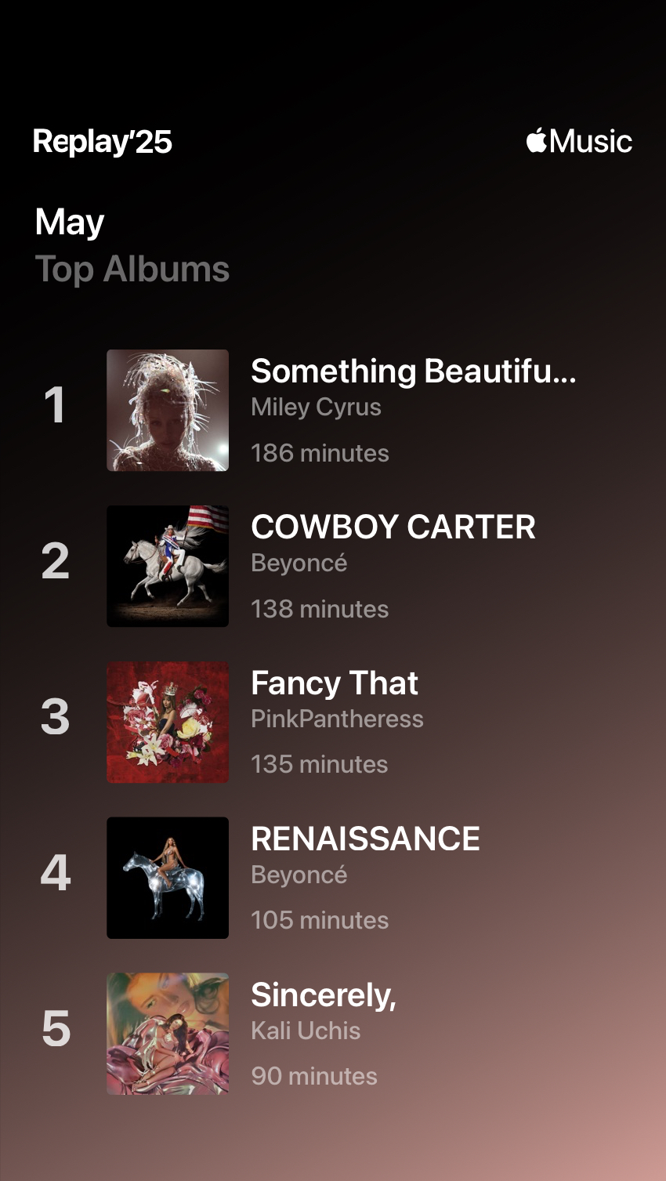The height and width of the screenshot is (1181, 666).
Task: Select the May month heading
Action: click(70, 223)
